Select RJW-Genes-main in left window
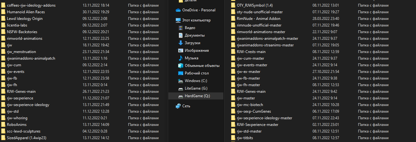 click(x=21, y=92)
